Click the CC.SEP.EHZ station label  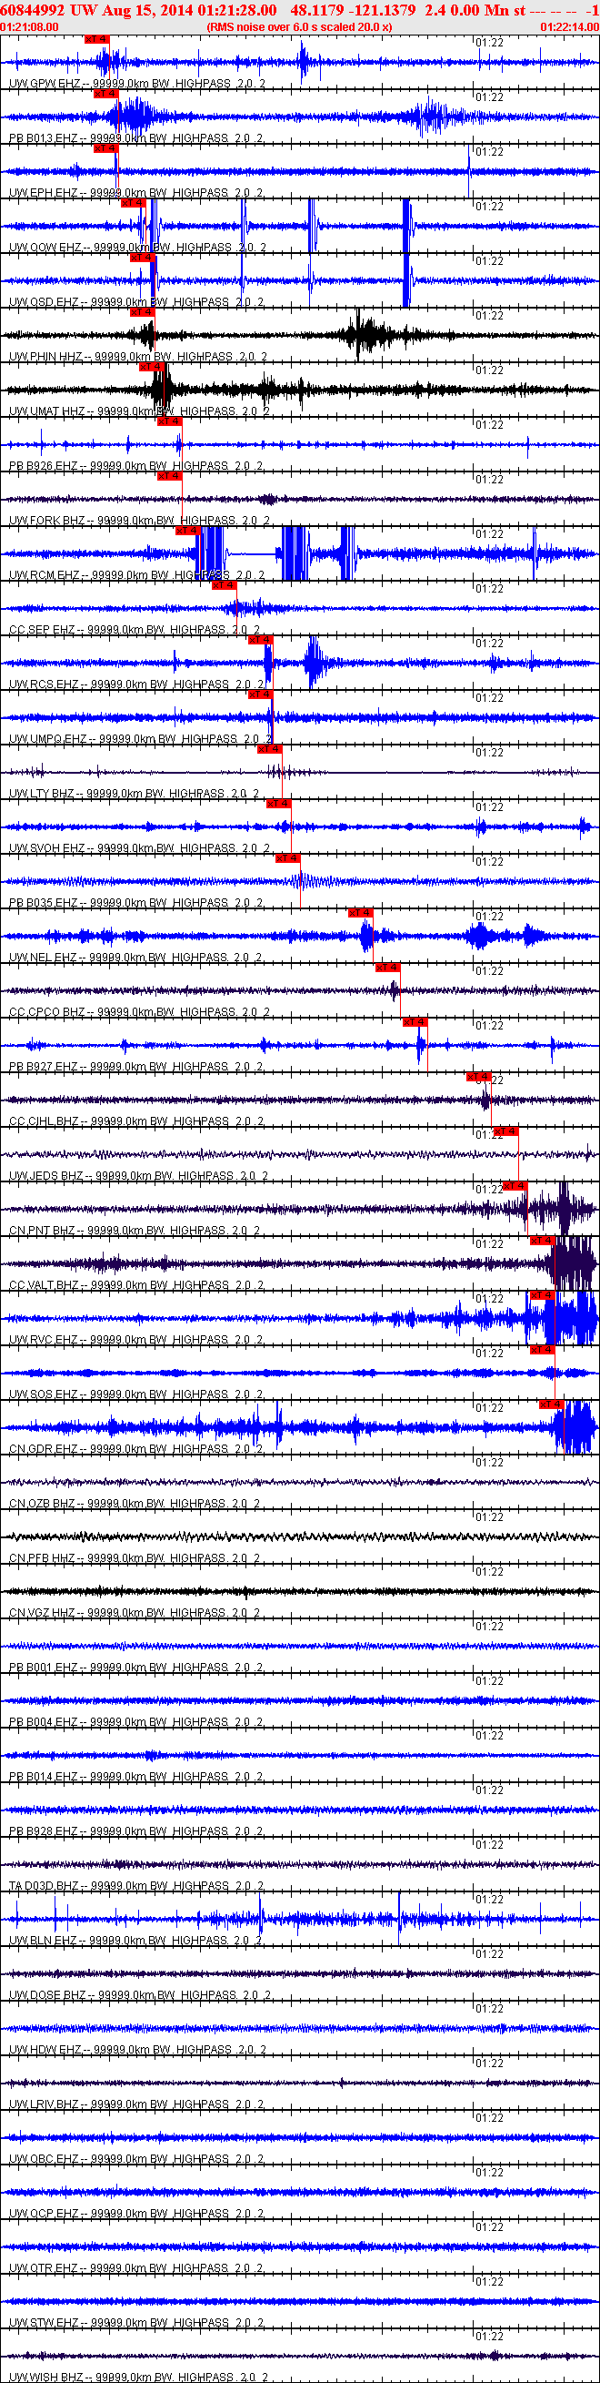[x=43, y=630]
